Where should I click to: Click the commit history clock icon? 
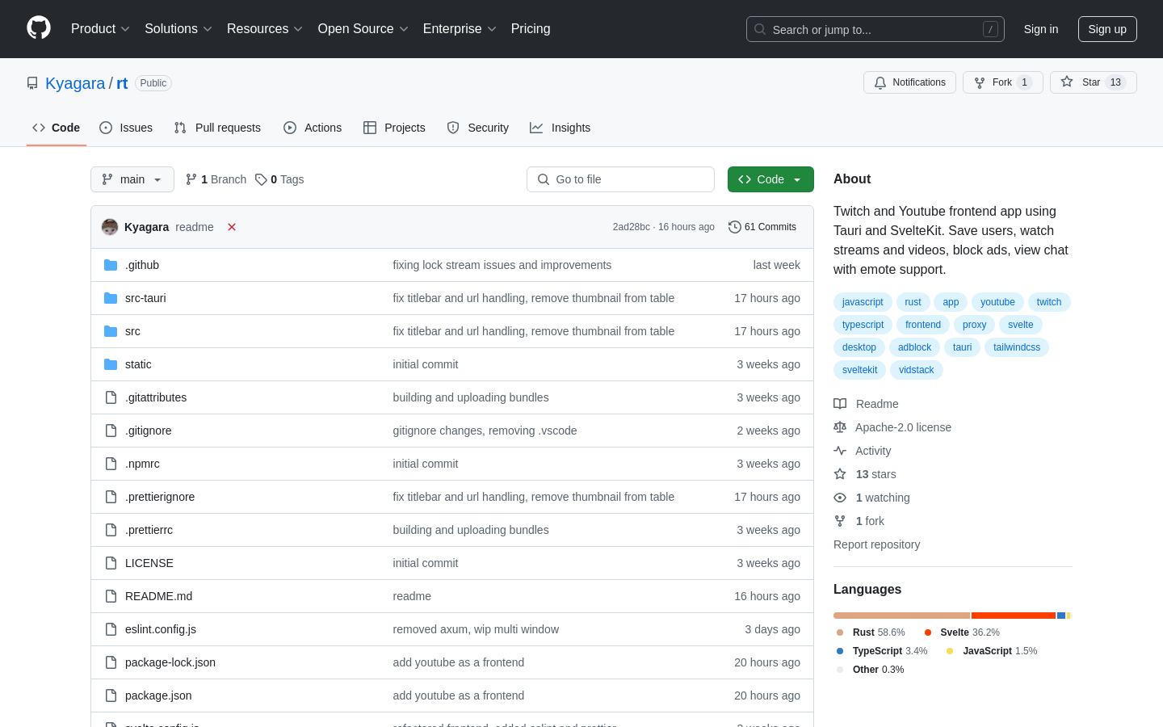(x=734, y=227)
